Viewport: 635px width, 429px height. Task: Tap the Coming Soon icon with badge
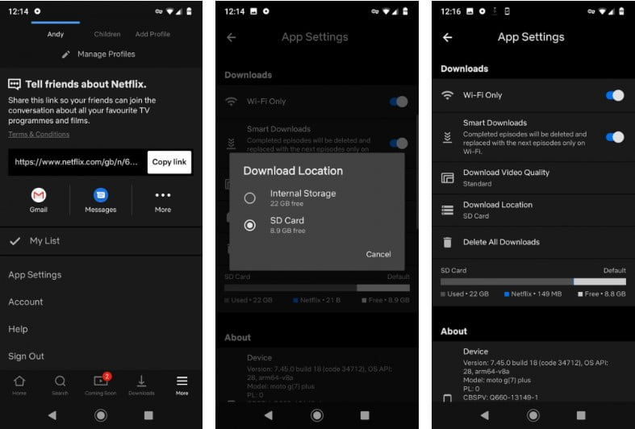pyautogui.click(x=101, y=384)
